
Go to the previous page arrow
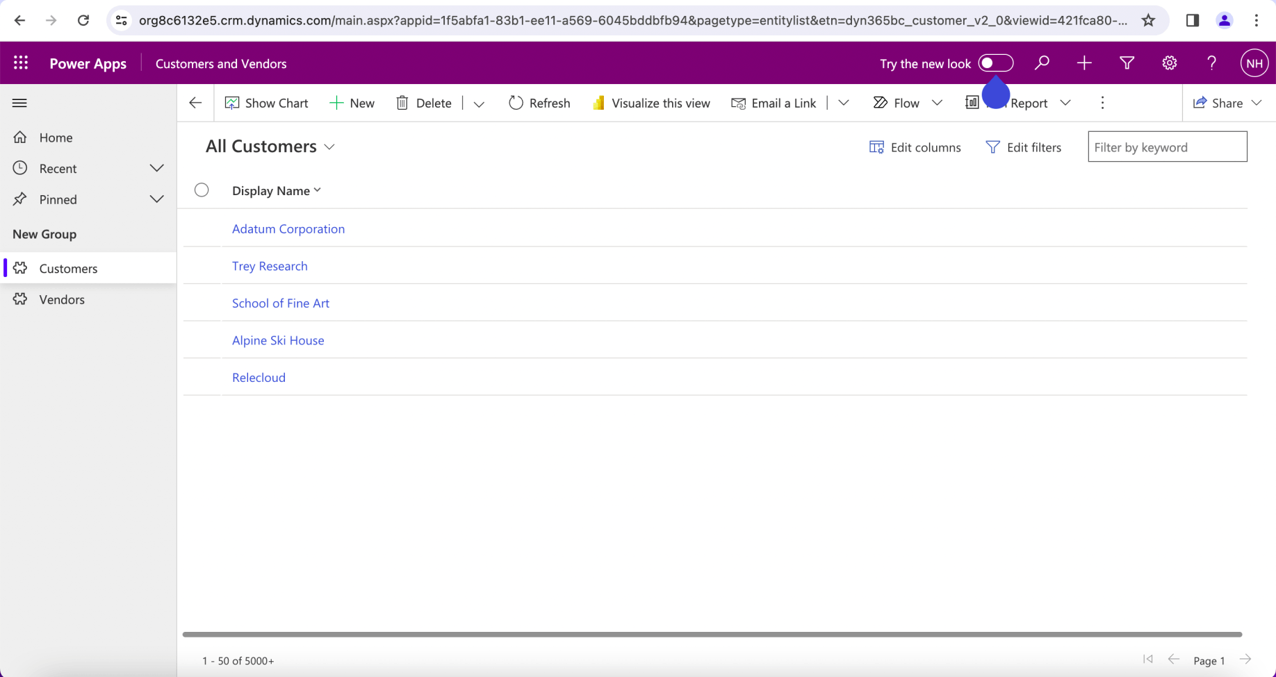[x=1174, y=660]
